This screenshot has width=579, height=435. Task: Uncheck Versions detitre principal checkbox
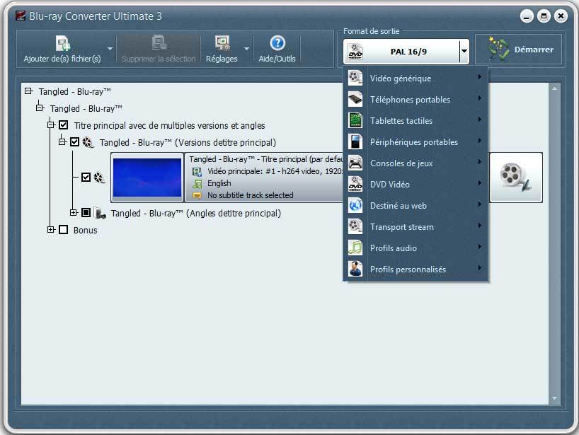74,142
